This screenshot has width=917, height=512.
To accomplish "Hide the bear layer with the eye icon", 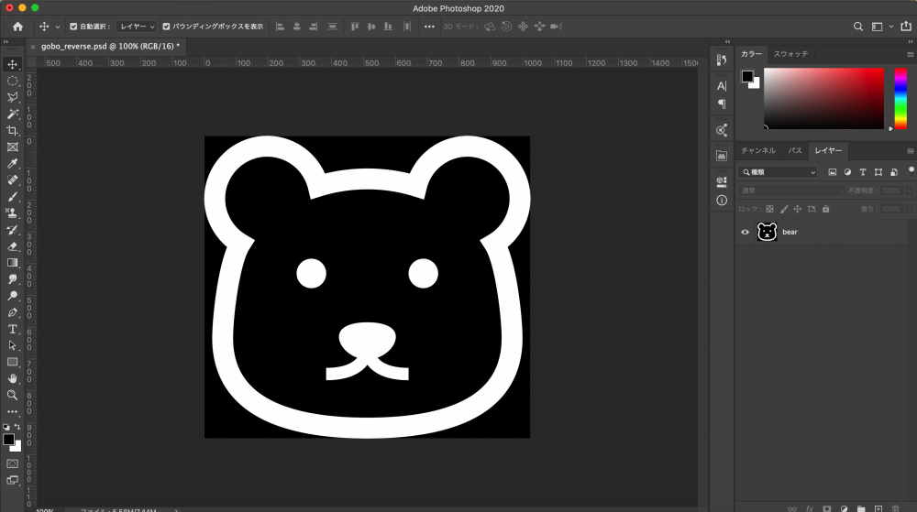I will [x=745, y=233].
